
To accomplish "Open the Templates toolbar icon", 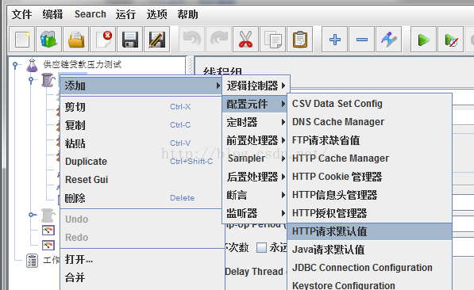I will (49, 40).
